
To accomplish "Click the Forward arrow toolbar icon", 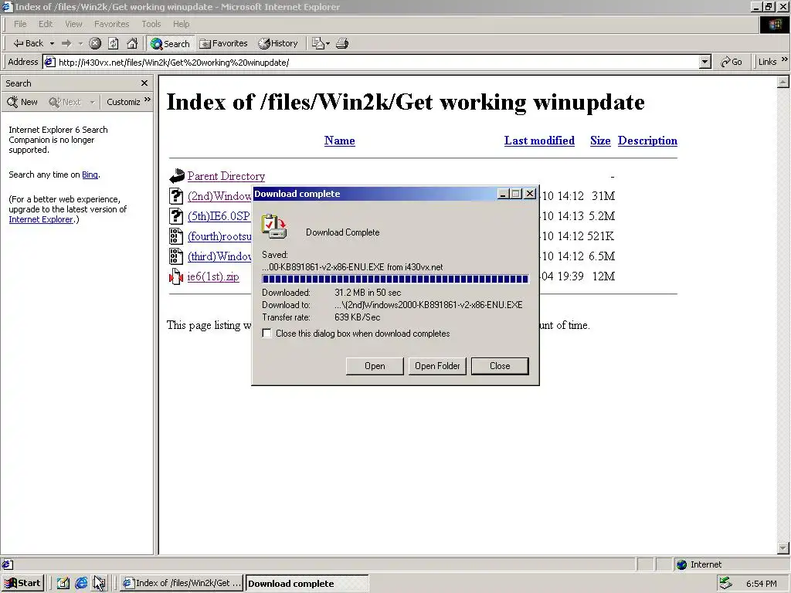I will [x=66, y=43].
